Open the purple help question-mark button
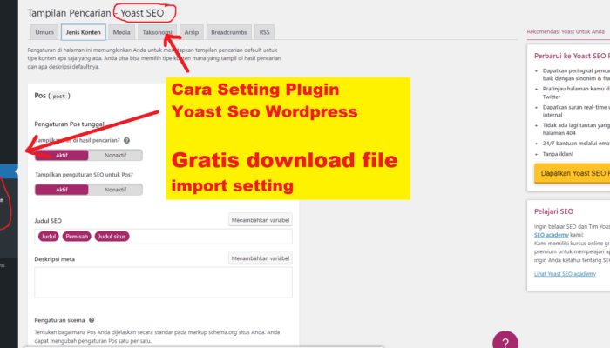610x348 pixels. point(505,341)
